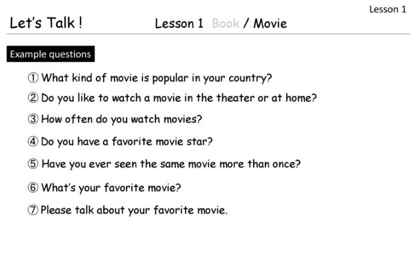
Task: Select the seen same movie more than once question
Action: (x=171, y=164)
